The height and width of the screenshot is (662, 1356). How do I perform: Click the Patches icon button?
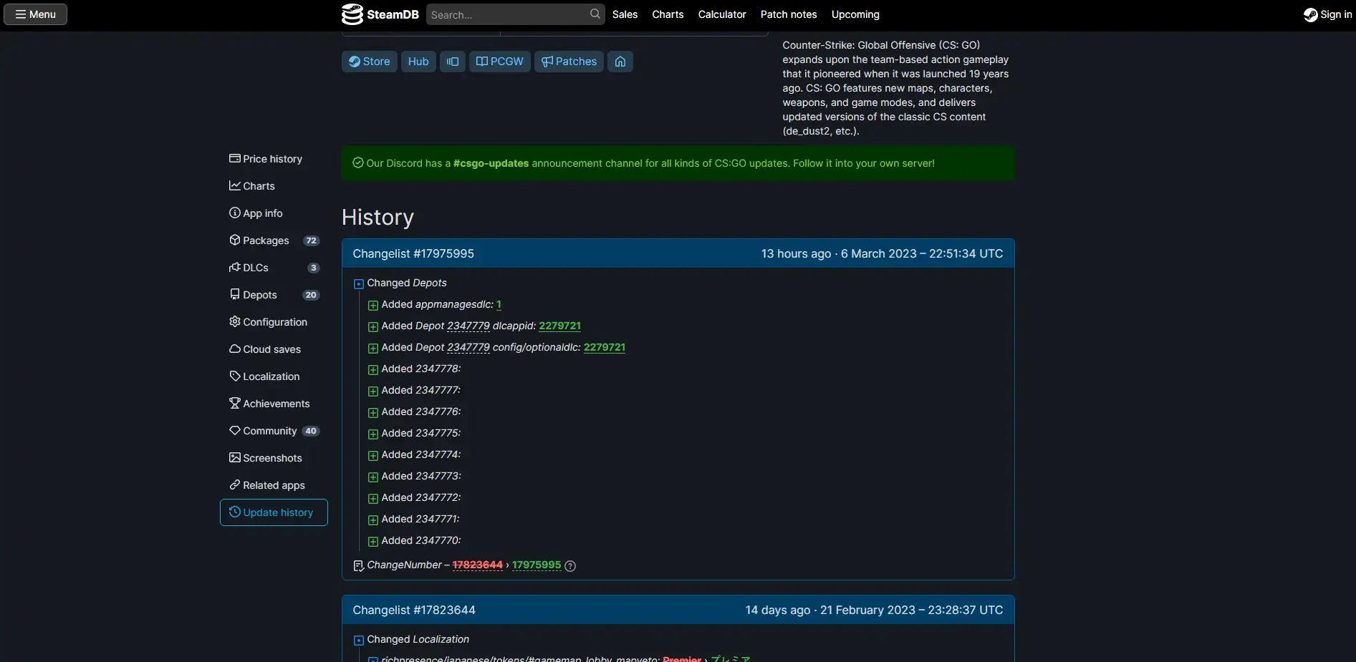(547, 62)
